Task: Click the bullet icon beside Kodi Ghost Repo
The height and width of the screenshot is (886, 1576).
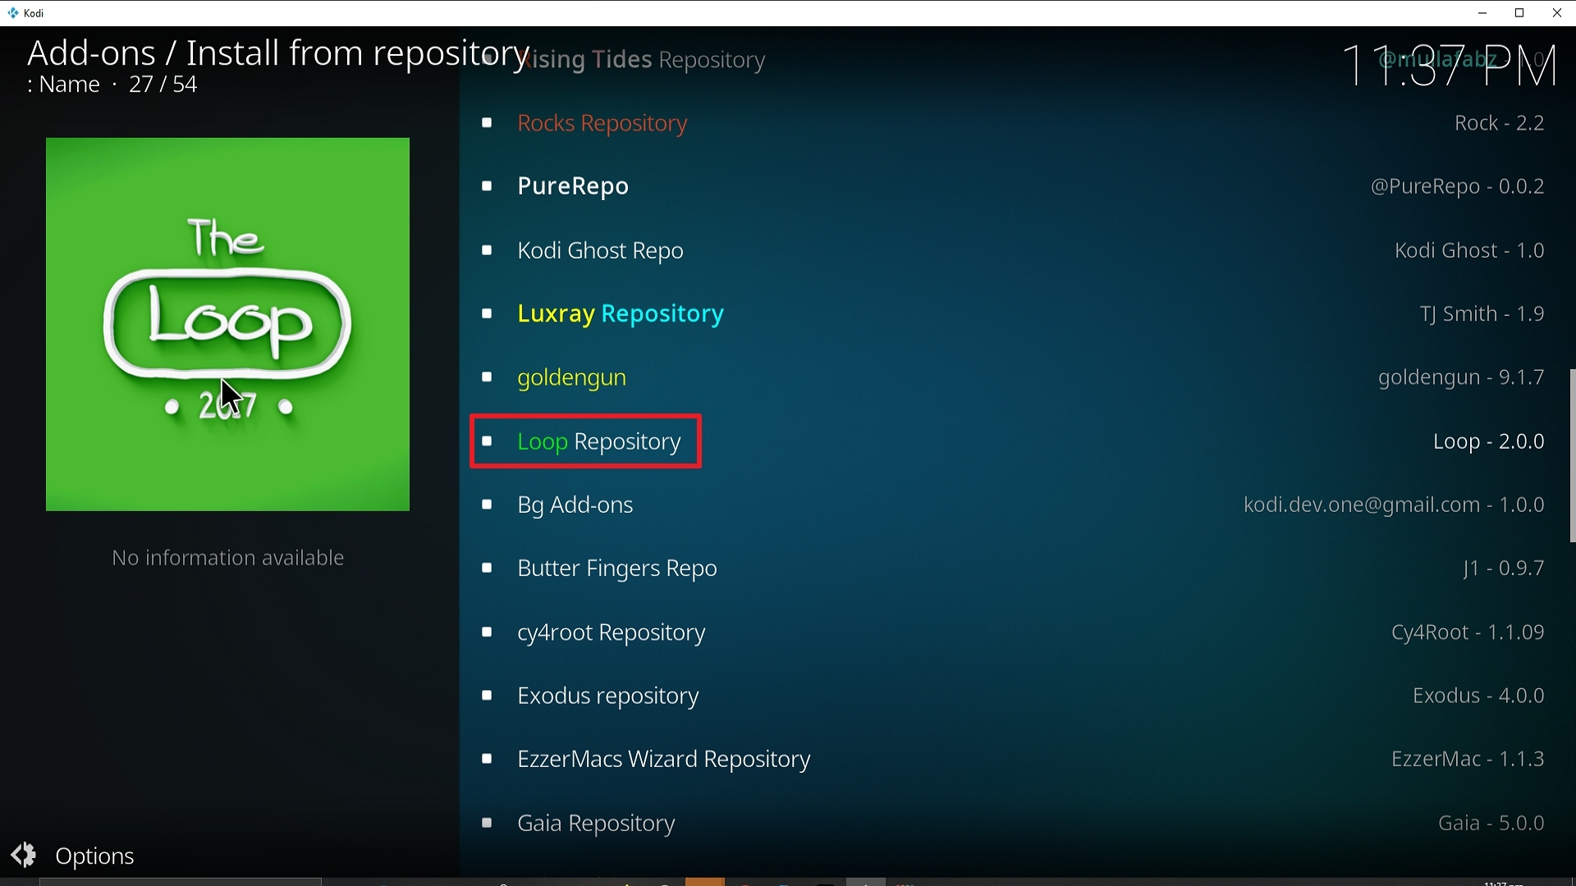Action: tap(487, 250)
